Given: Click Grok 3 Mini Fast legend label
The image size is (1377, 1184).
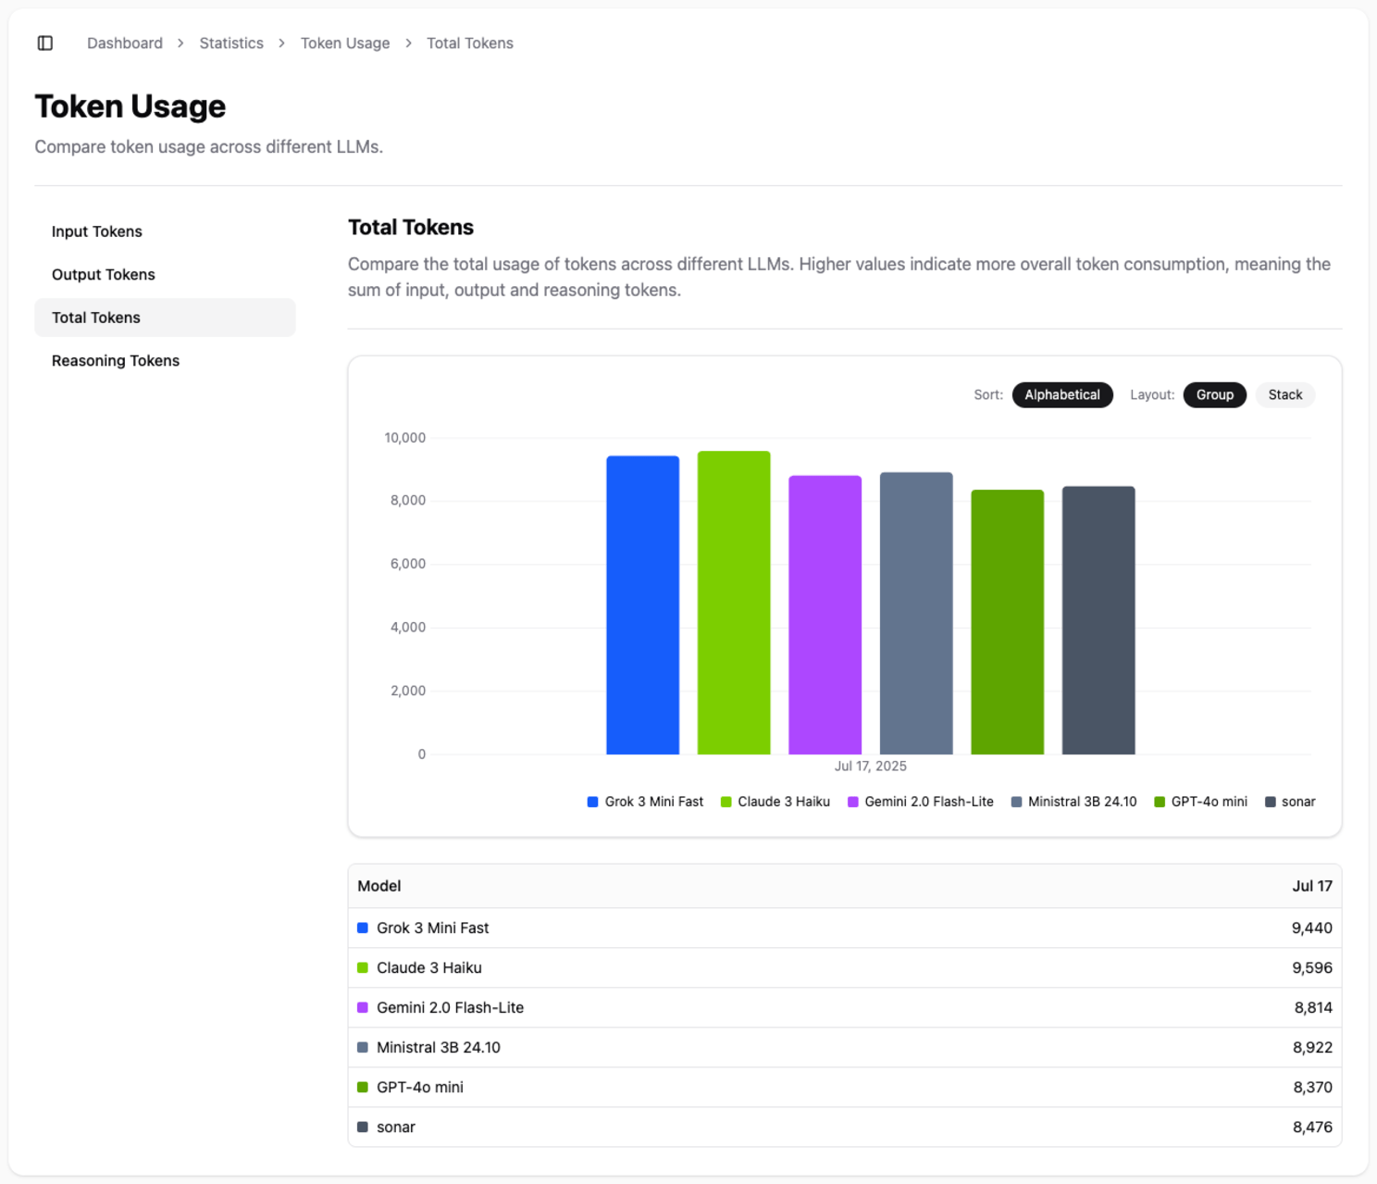Looking at the screenshot, I should click(654, 802).
